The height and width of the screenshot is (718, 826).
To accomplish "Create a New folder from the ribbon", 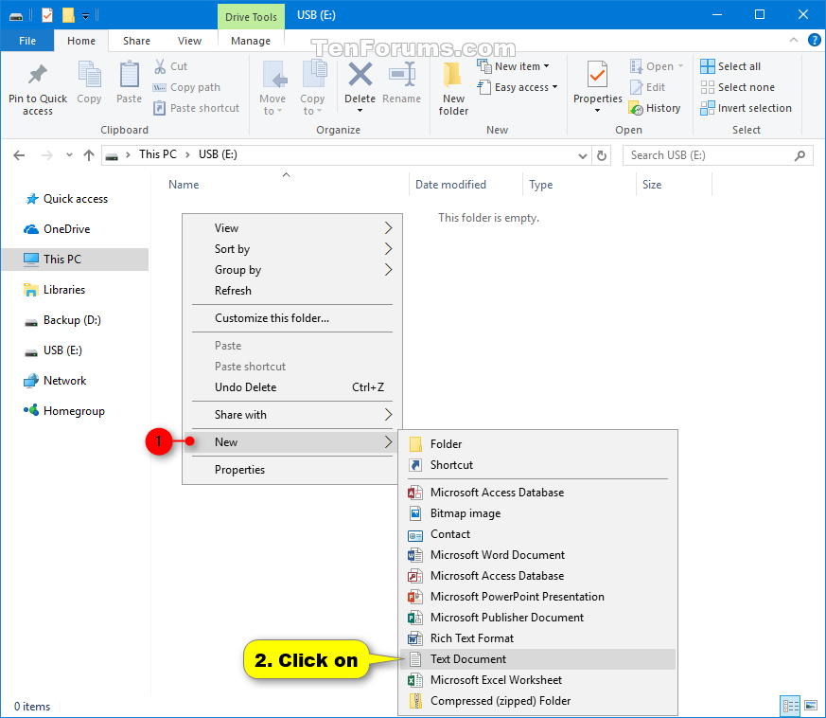I will (453, 90).
